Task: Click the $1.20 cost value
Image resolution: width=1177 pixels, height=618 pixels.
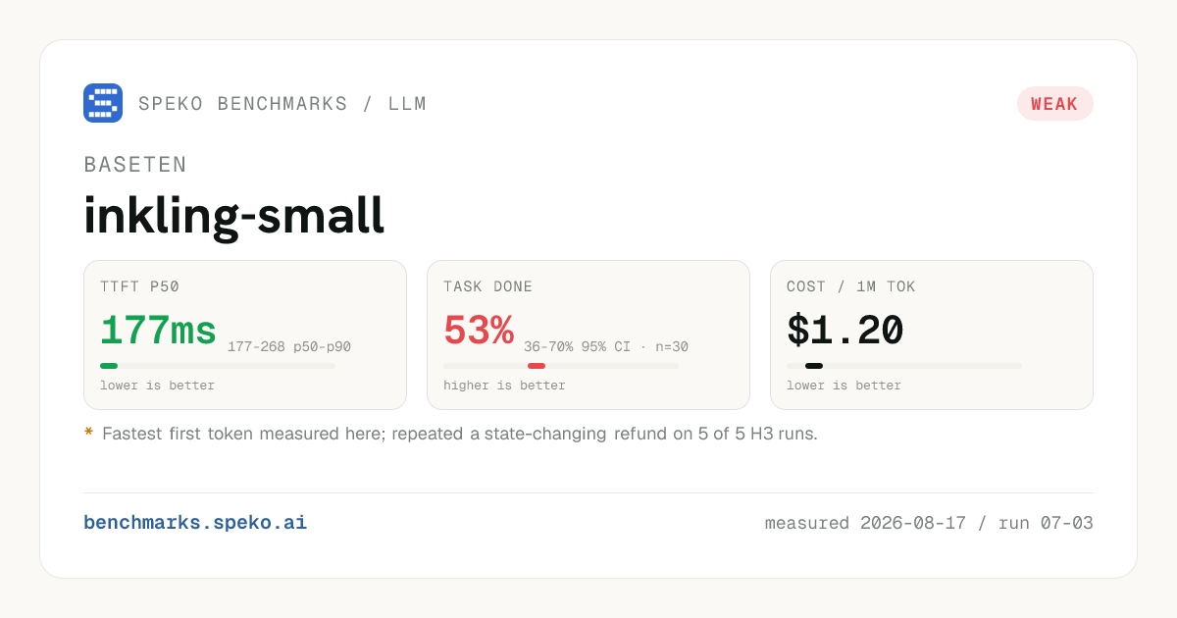Action: point(844,331)
